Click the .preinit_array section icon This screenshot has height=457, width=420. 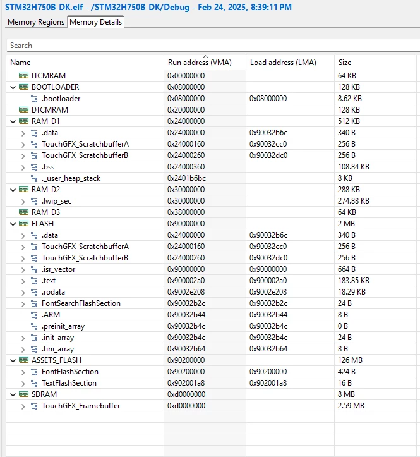(33, 326)
